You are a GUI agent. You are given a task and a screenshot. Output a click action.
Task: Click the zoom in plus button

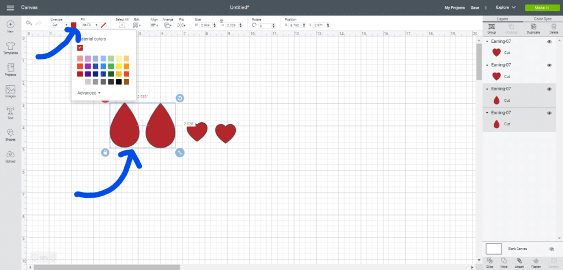(x=52, y=257)
